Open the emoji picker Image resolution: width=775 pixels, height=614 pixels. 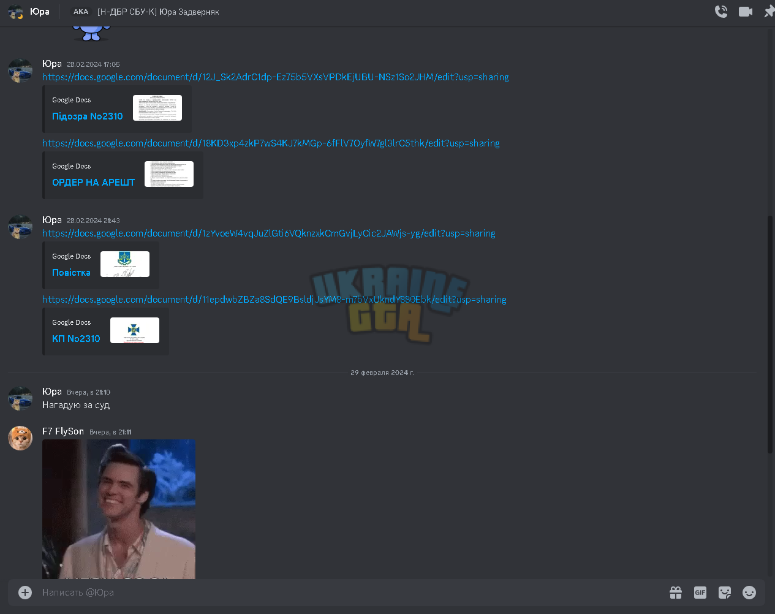pos(749,593)
